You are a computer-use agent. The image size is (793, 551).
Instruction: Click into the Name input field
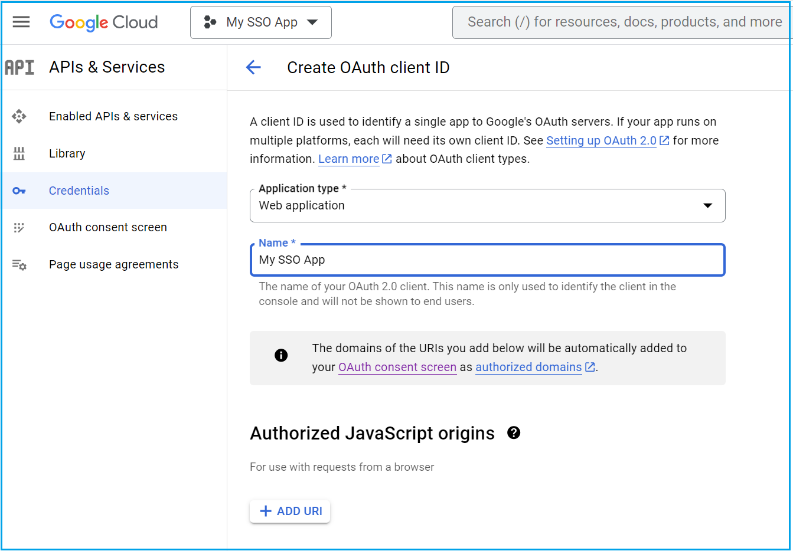[x=487, y=260]
